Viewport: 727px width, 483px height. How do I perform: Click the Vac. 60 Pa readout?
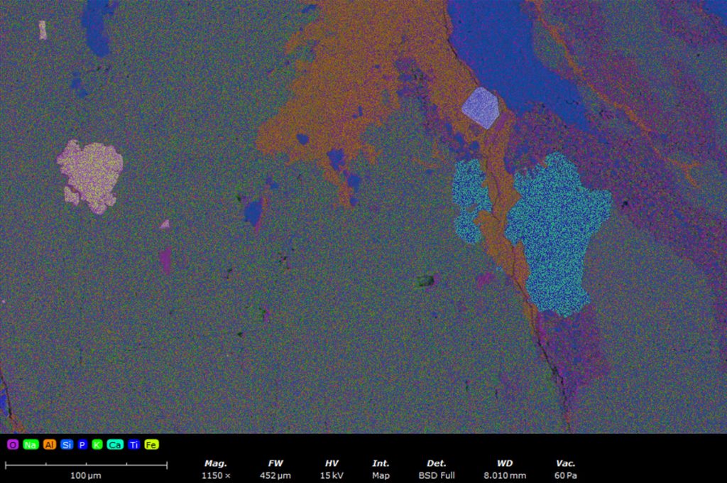566,469
